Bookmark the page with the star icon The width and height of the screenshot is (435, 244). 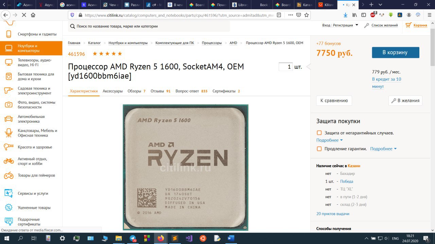[x=307, y=15]
